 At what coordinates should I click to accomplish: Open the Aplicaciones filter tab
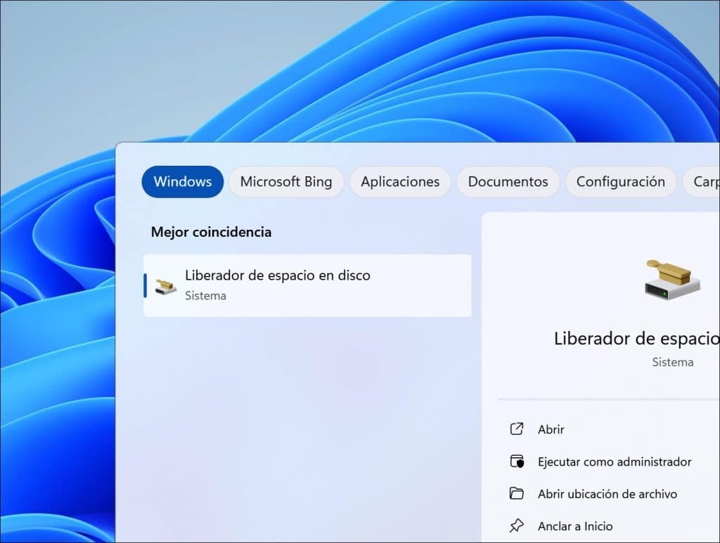click(x=400, y=182)
